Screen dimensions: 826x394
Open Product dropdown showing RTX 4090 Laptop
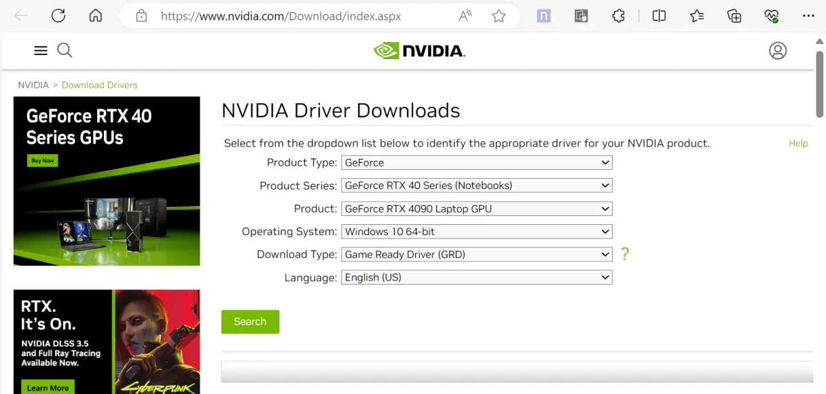(x=476, y=209)
